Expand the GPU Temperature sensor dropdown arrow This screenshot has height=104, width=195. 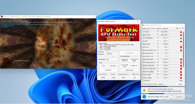click(158, 38)
